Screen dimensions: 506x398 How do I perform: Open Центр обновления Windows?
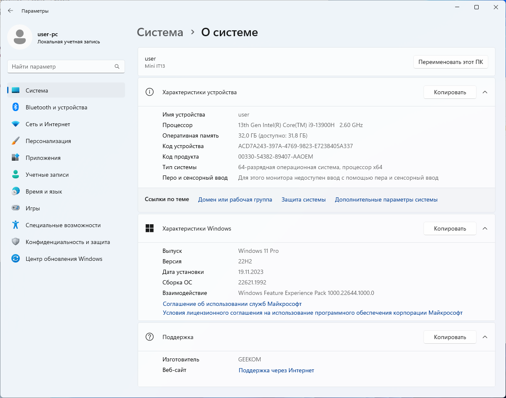coord(66,259)
